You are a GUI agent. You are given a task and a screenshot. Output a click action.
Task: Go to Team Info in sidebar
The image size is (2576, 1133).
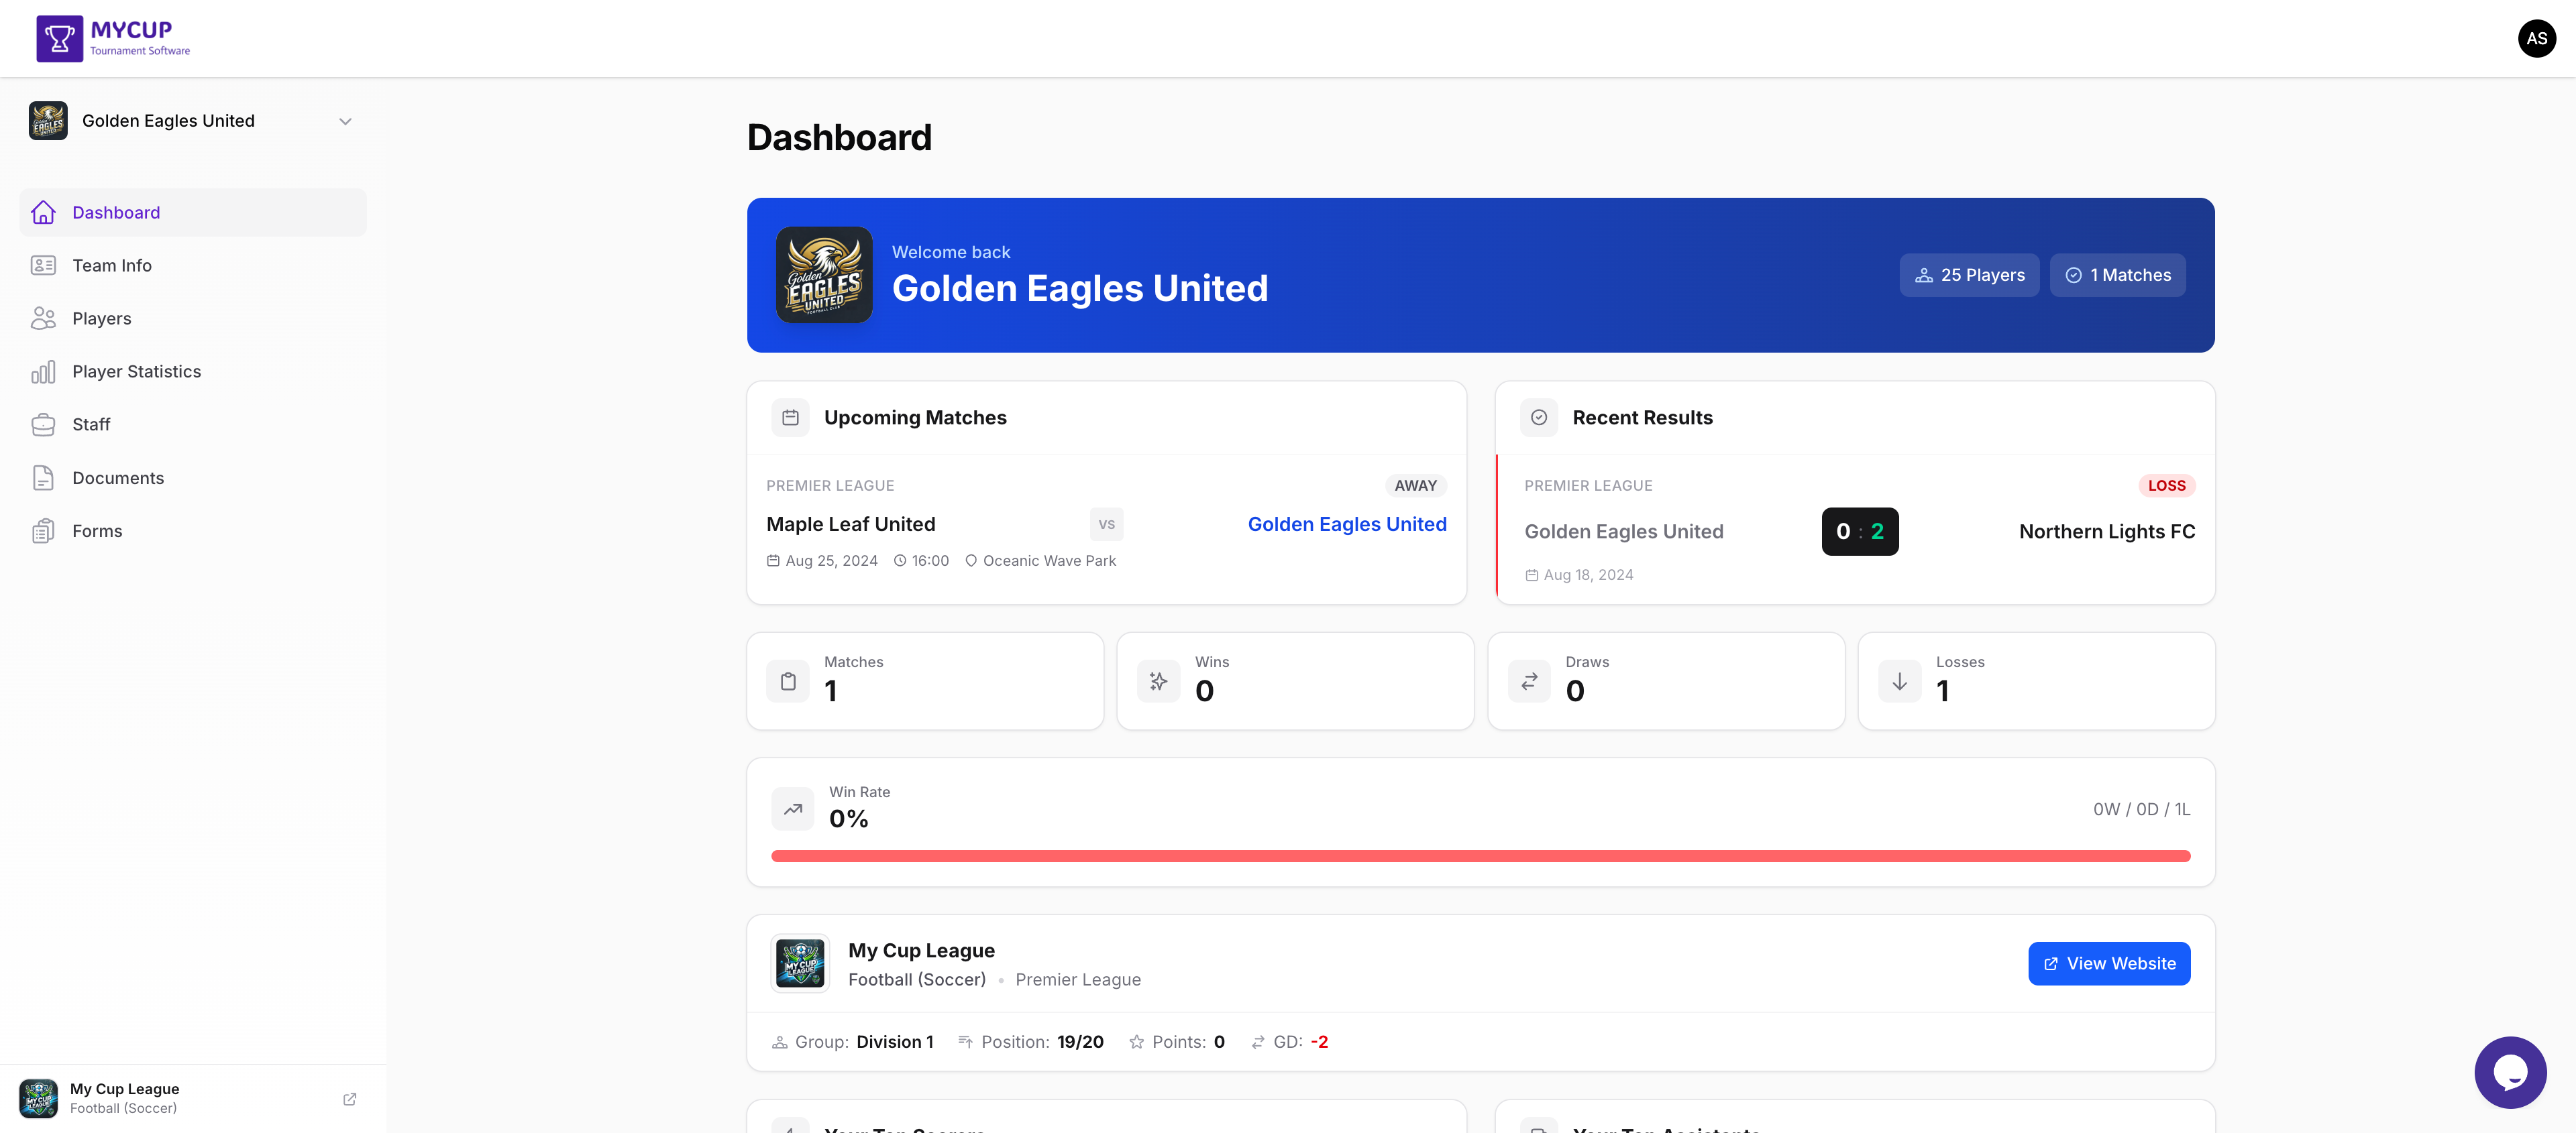point(111,265)
